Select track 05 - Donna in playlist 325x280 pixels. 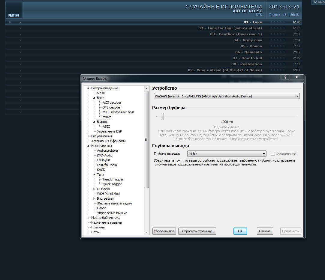coord(251,46)
